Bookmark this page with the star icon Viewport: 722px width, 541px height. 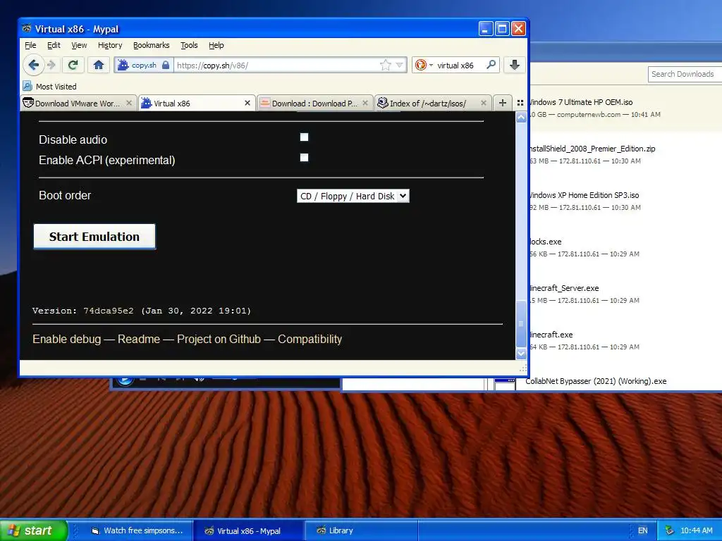[x=386, y=65]
